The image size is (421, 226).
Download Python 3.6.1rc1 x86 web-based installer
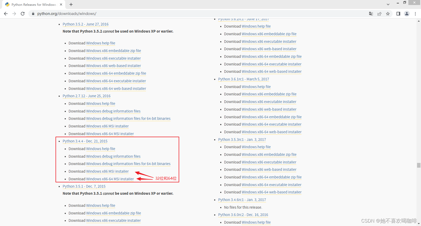click(x=269, y=109)
